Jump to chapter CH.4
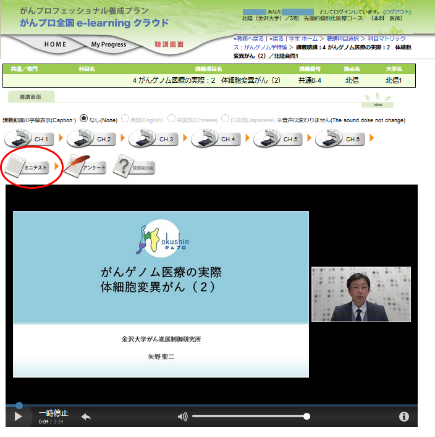 coord(216,139)
